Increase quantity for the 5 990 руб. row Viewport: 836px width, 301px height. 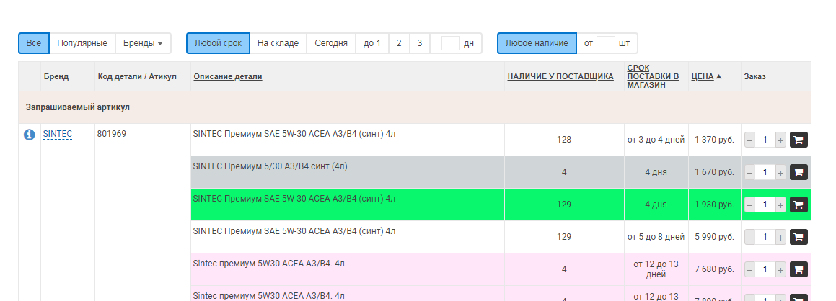pyautogui.click(x=780, y=238)
